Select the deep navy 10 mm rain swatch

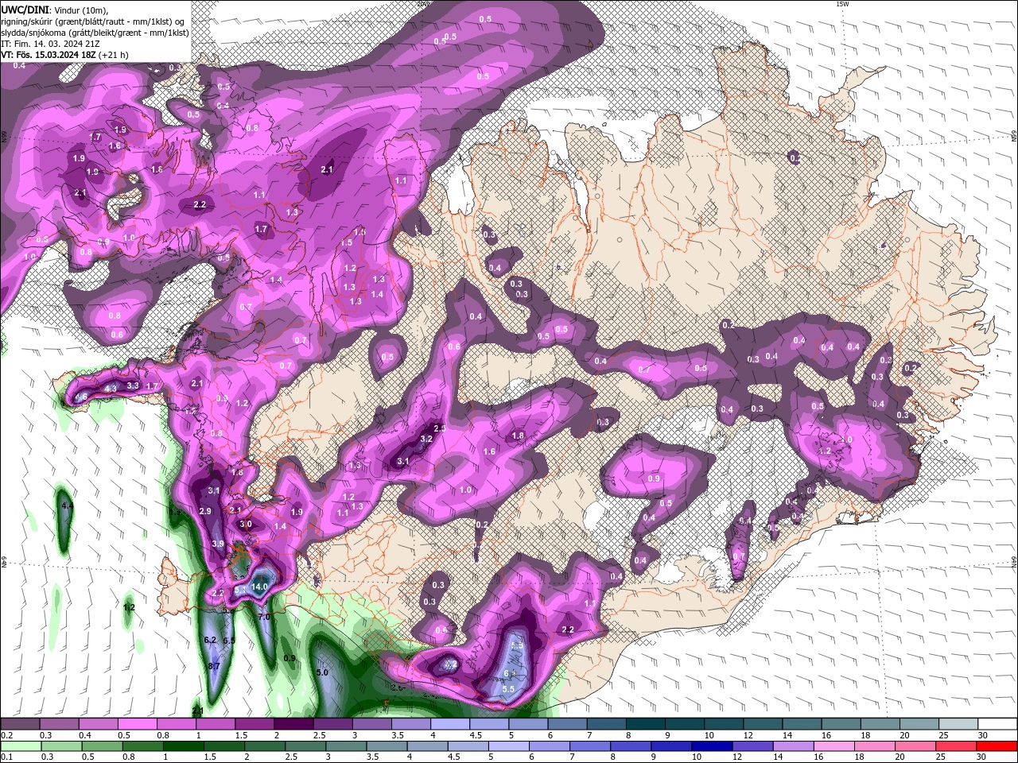click(x=713, y=746)
